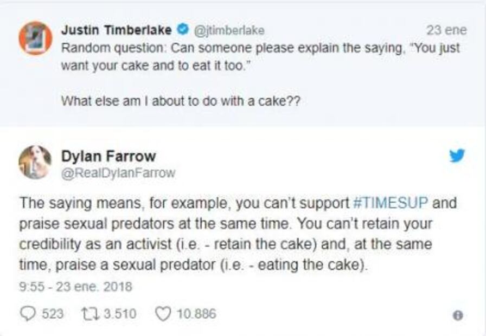Screen dimensions: 486x336
Task: Click the 10.886 likes count
Action: point(197,313)
